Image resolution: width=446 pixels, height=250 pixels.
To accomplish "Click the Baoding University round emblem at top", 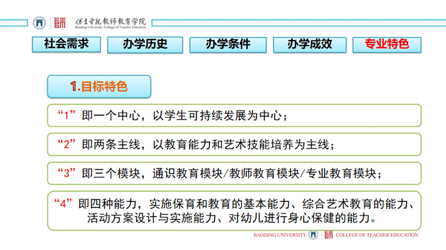I will [39, 23].
